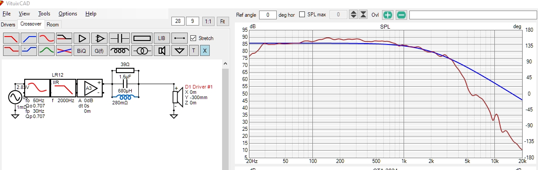Toggle the highlighted X button
Image resolution: width=538 pixels, height=170 pixels.
click(x=205, y=51)
